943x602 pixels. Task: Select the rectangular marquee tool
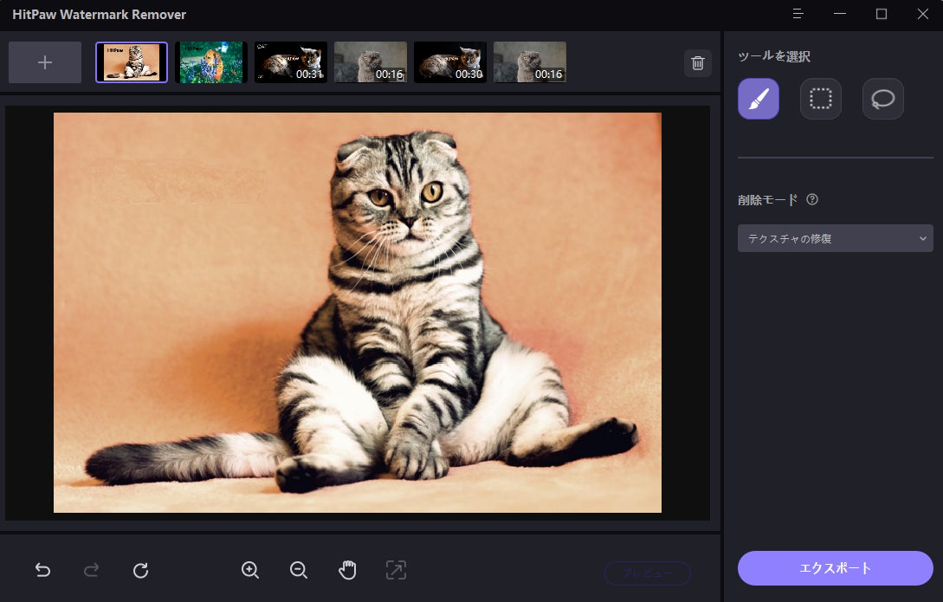pyautogui.click(x=820, y=99)
